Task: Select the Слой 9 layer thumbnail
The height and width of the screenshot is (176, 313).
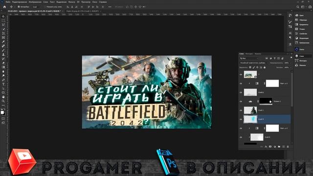Action: (250, 119)
